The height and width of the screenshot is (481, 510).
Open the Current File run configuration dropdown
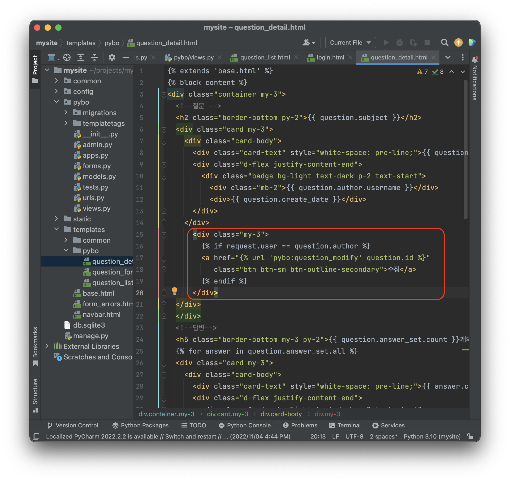[x=350, y=43]
